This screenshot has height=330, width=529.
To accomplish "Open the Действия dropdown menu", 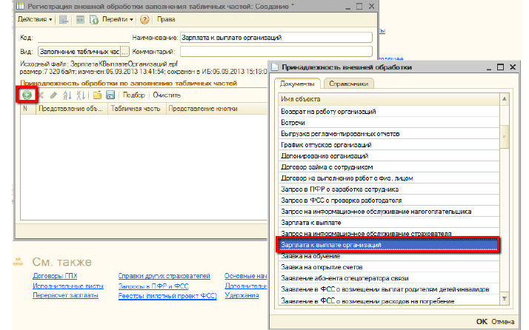I will [x=34, y=18].
